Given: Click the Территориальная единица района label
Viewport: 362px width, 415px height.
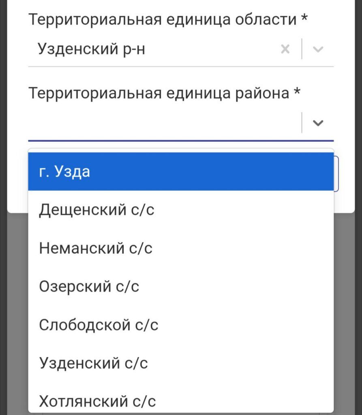Looking at the screenshot, I should (x=159, y=93).
